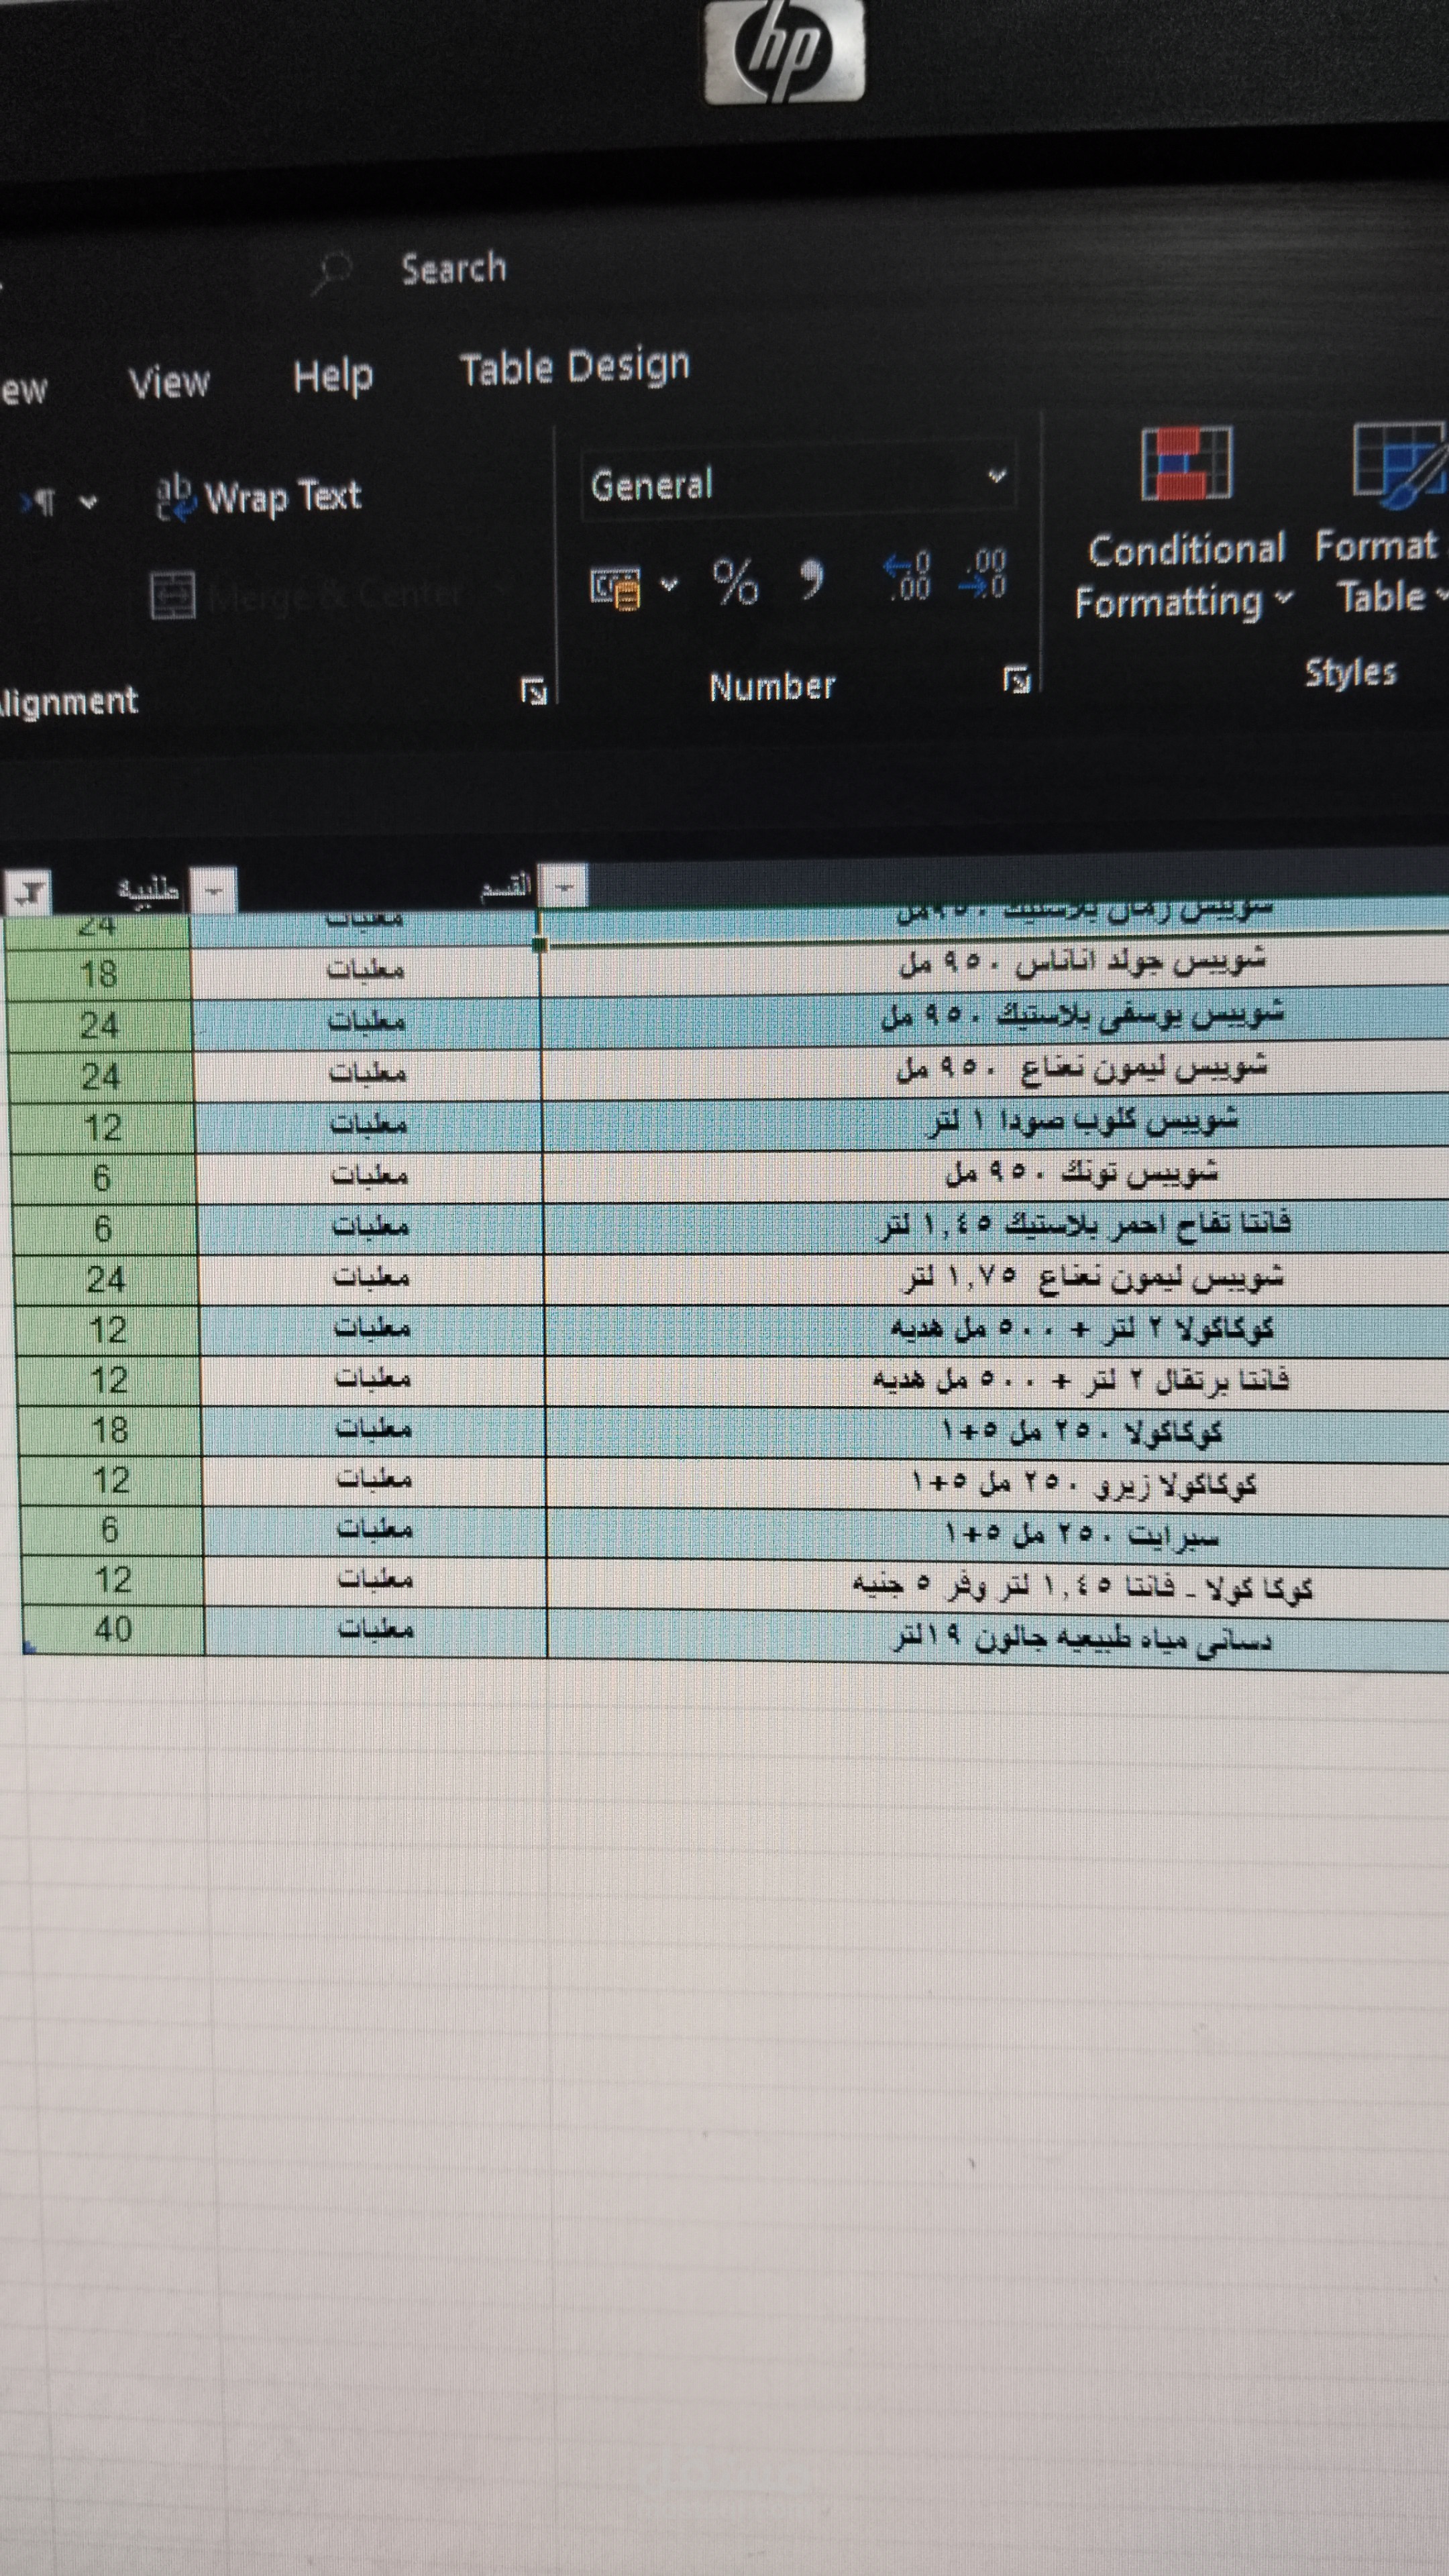Select quantity 24 in شويبس يوسفى row

99,1025
